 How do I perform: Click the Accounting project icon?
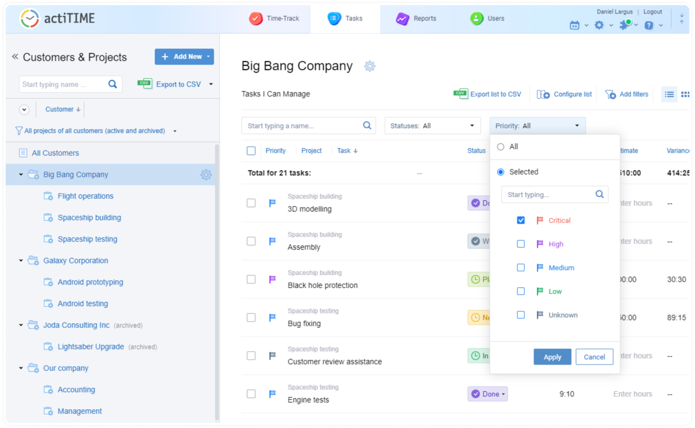pyautogui.click(x=48, y=390)
